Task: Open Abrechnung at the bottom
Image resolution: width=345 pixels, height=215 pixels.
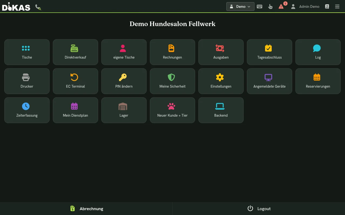Action: click(86, 209)
